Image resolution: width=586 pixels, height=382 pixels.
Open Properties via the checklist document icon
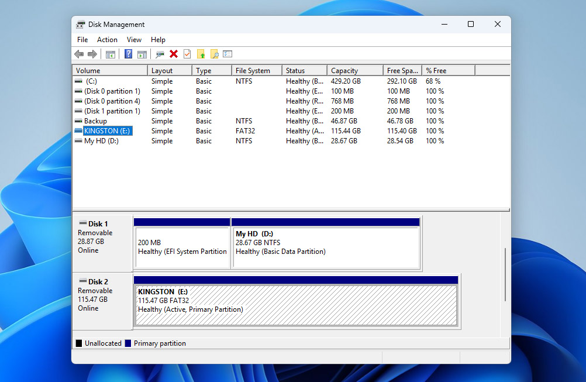[187, 54]
